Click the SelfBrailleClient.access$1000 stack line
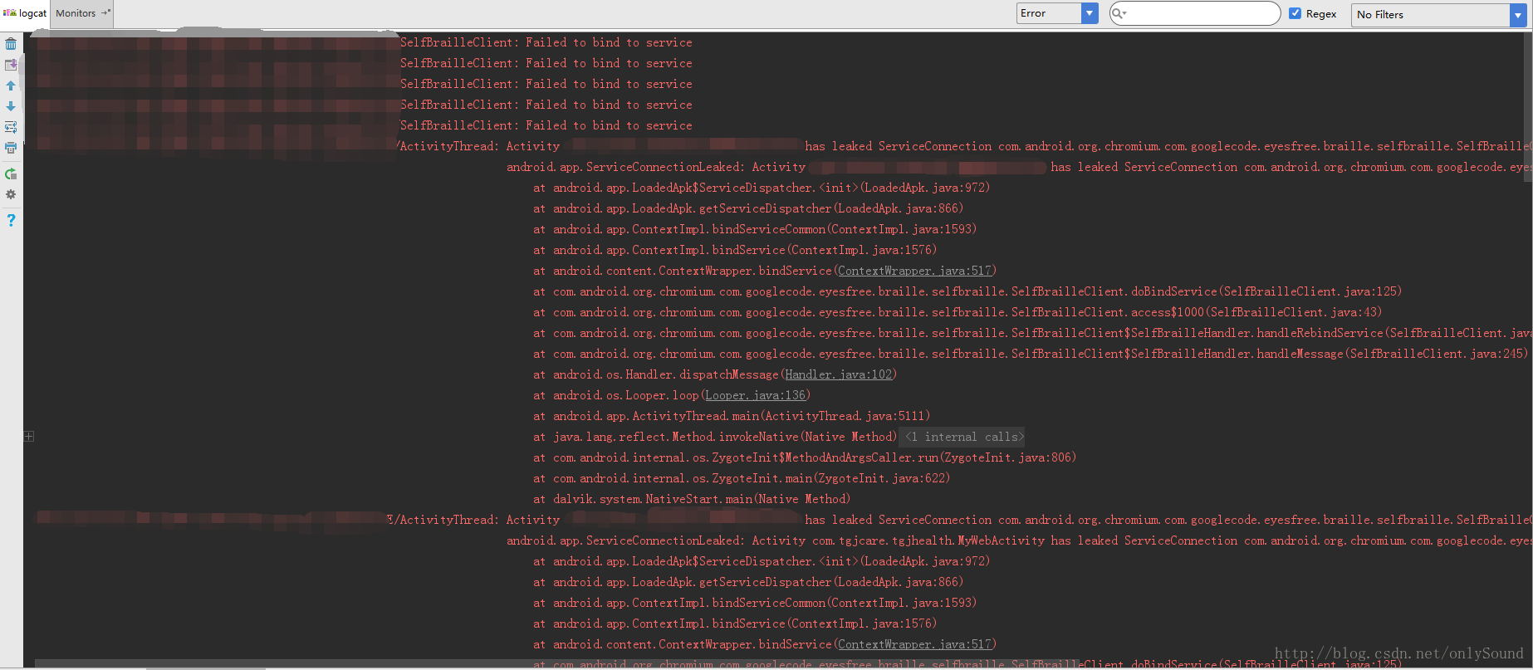 [958, 312]
